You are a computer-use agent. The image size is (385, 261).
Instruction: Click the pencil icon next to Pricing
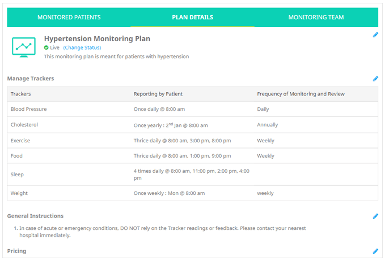[x=375, y=251]
